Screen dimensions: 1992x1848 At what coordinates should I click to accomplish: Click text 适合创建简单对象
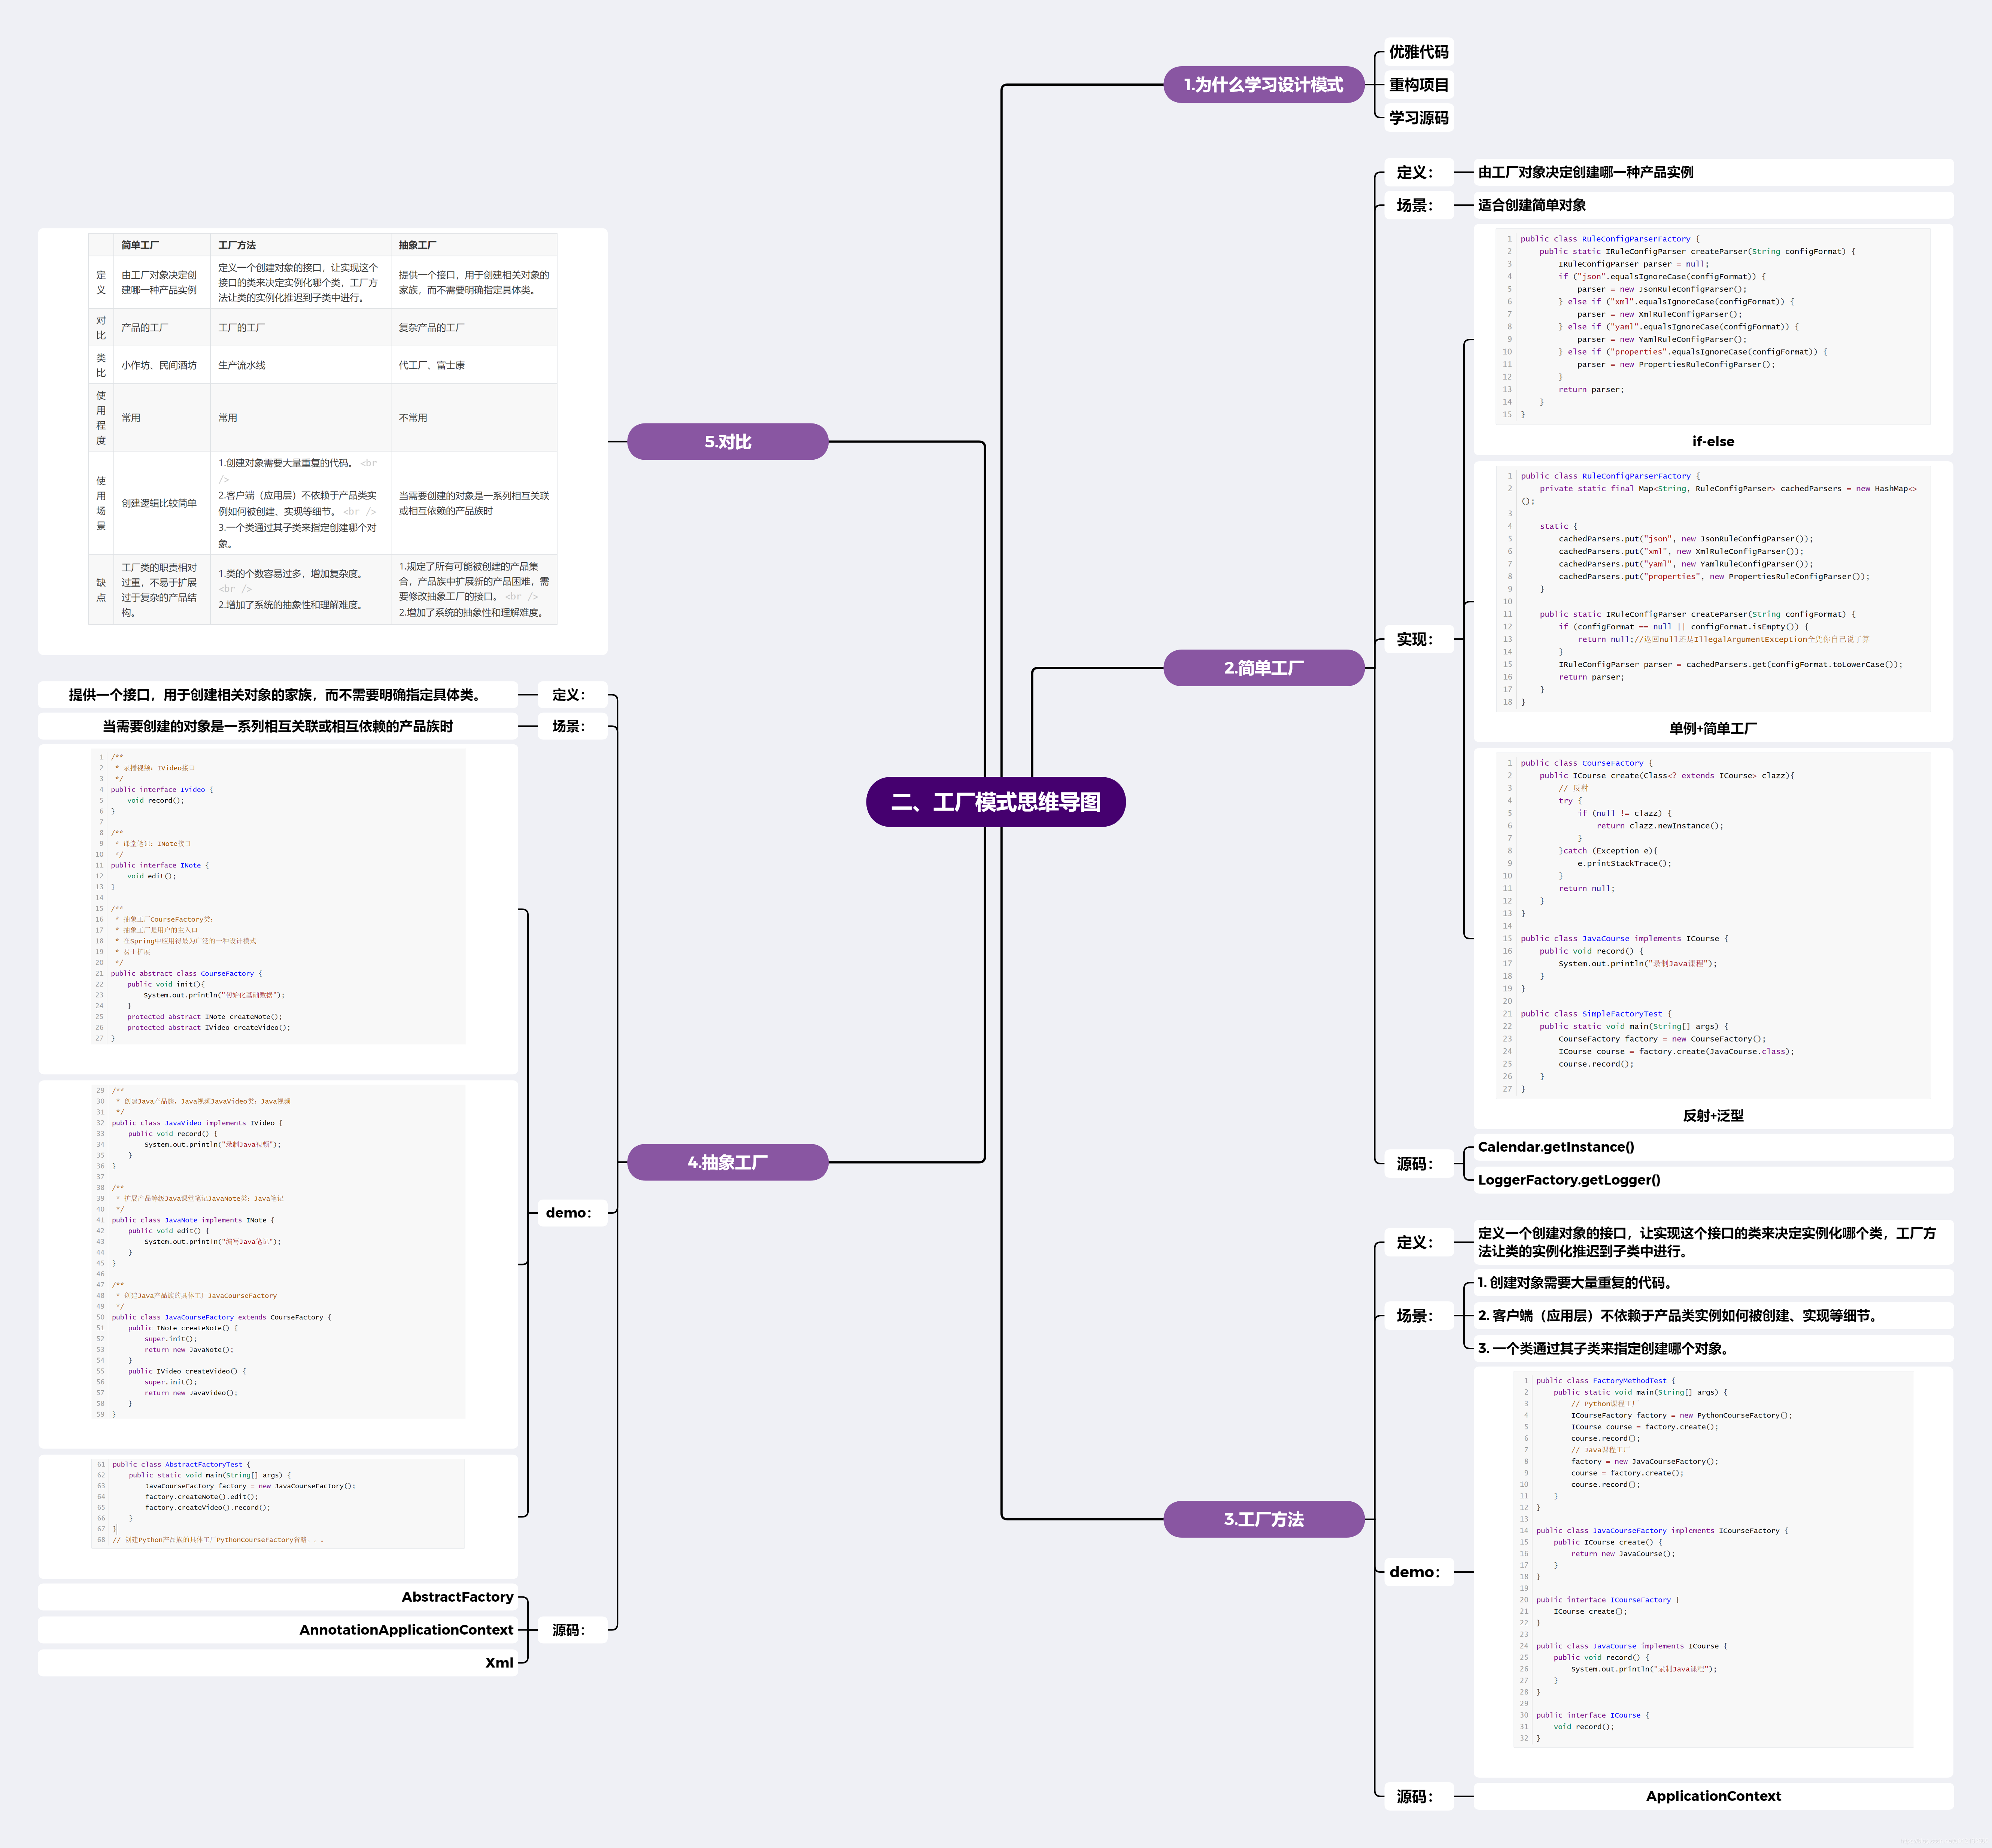[1531, 205]
